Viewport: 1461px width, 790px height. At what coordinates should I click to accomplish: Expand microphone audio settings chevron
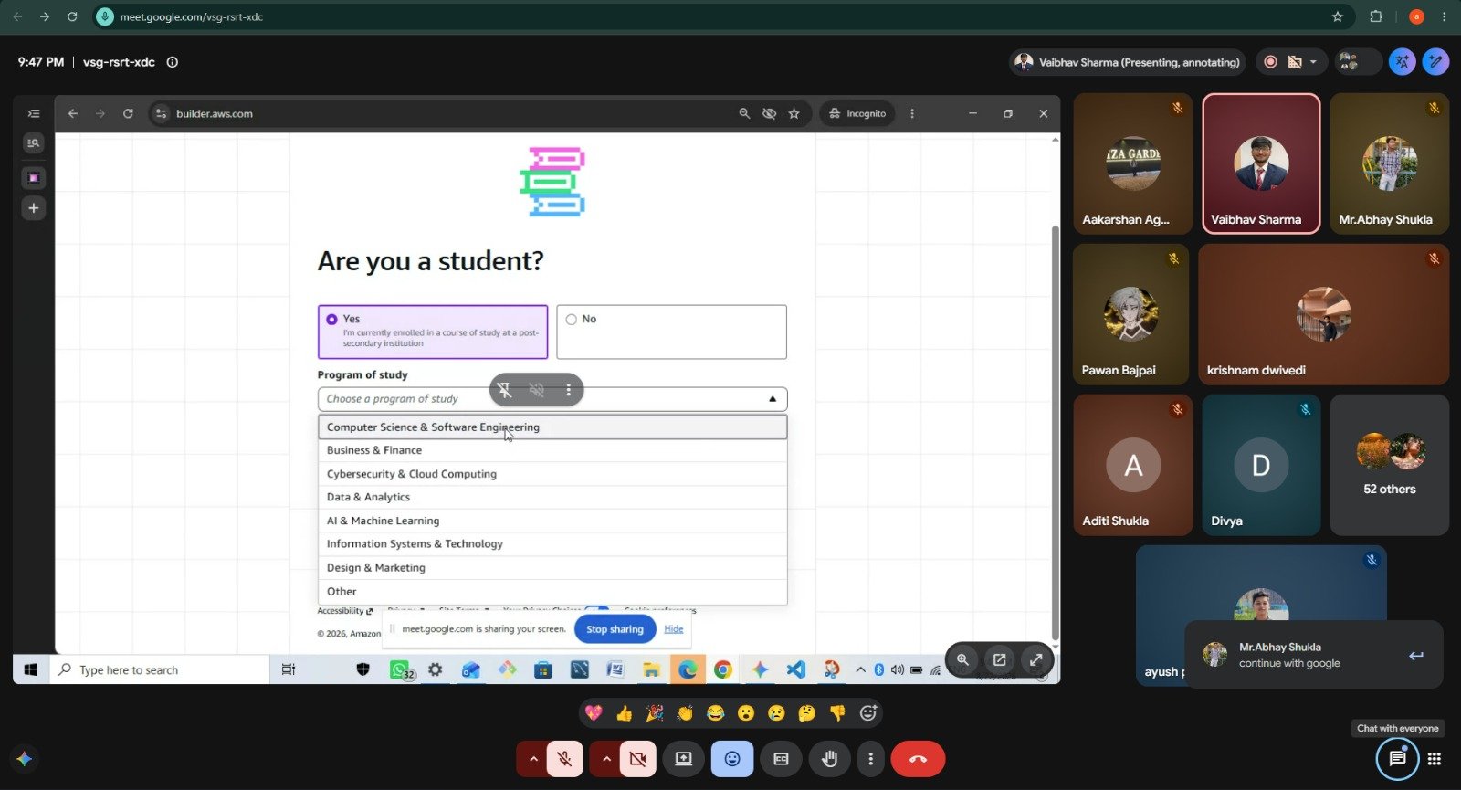[x=533, y=759]
